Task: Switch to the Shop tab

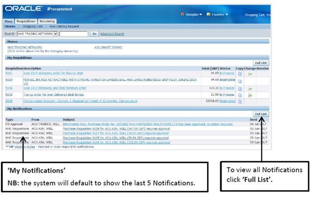Action: tap(8, 21)
